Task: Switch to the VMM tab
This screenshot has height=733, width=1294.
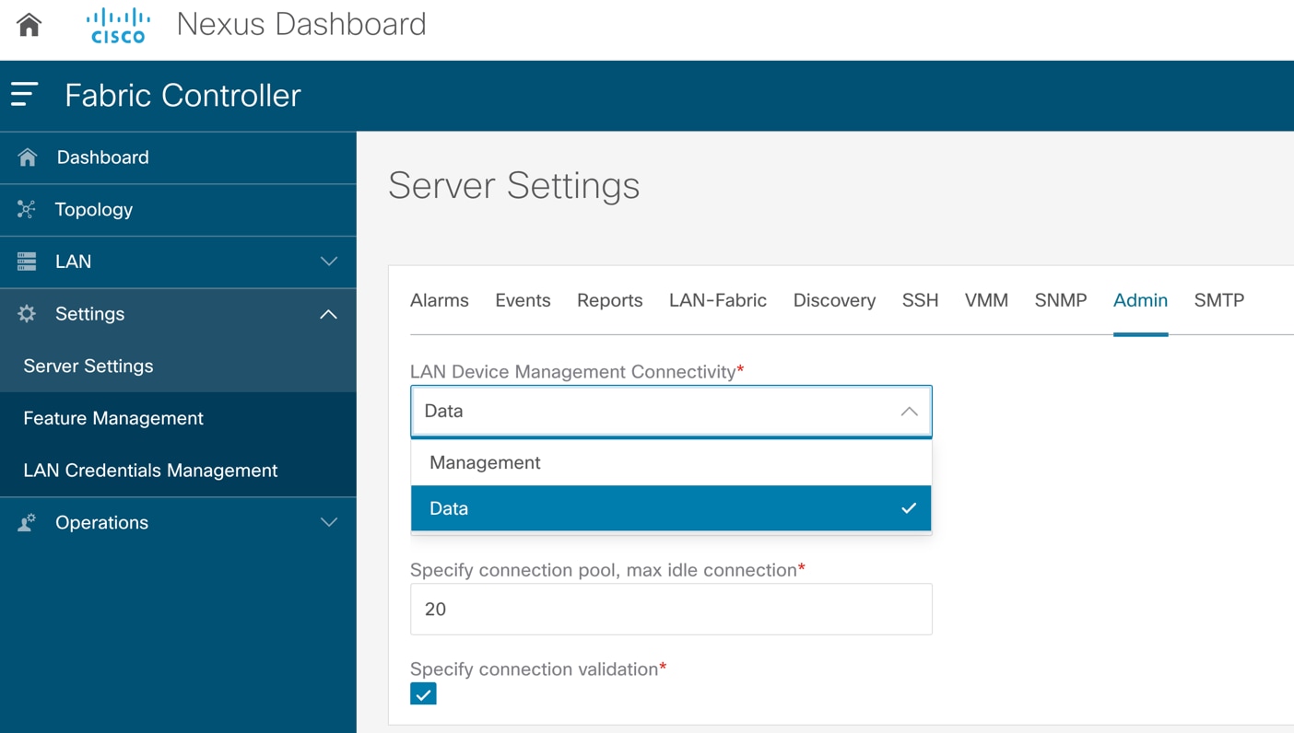Action: tap(986, 300)
